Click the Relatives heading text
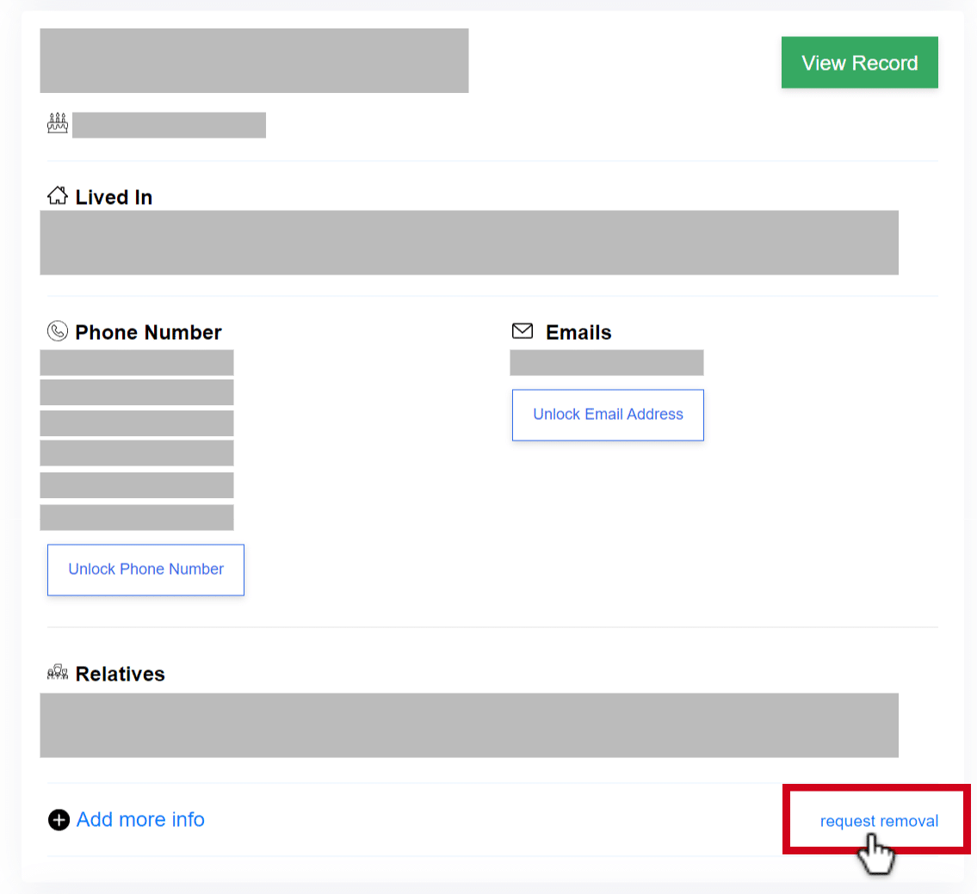 [x=121, y=674]
